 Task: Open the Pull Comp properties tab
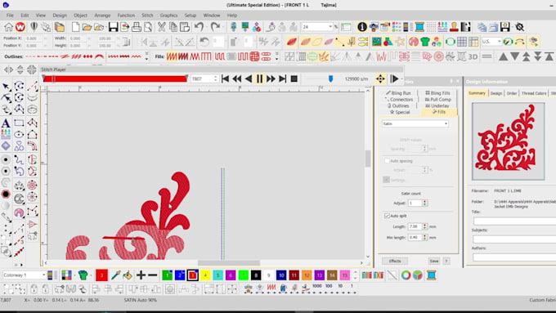point(437,100)
